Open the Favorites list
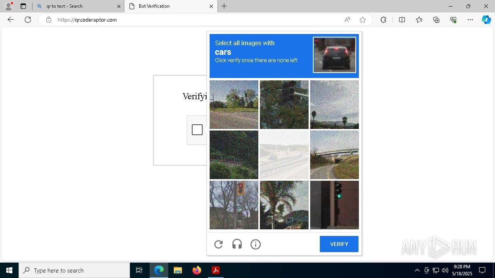The image size is (495, 278). coord(419,20)
